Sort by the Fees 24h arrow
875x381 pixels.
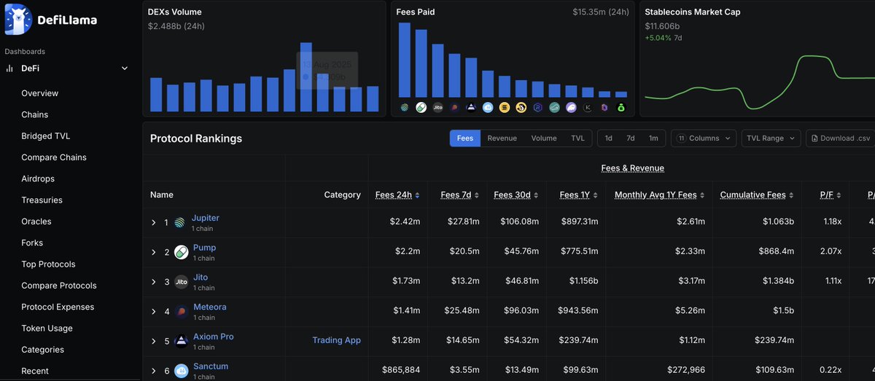click(419, 195)
